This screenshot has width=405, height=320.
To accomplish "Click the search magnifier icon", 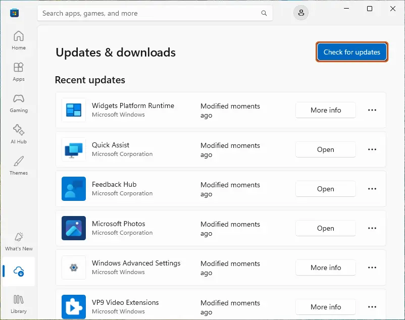I will 264,13.
